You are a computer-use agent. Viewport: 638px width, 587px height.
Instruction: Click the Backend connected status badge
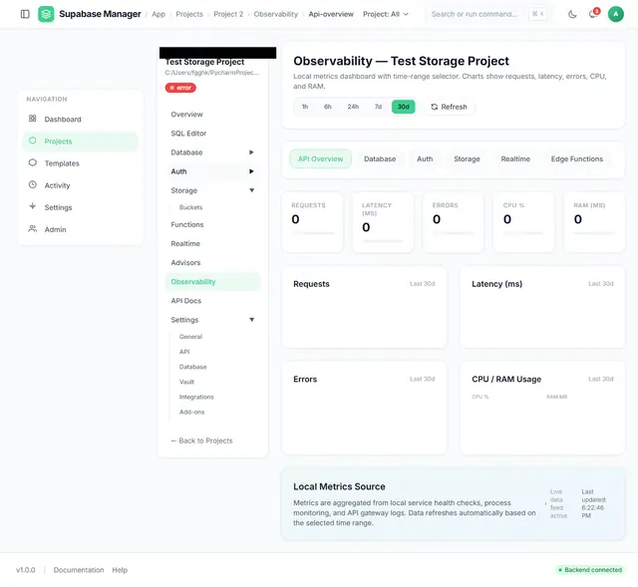[x=590, y=569]
